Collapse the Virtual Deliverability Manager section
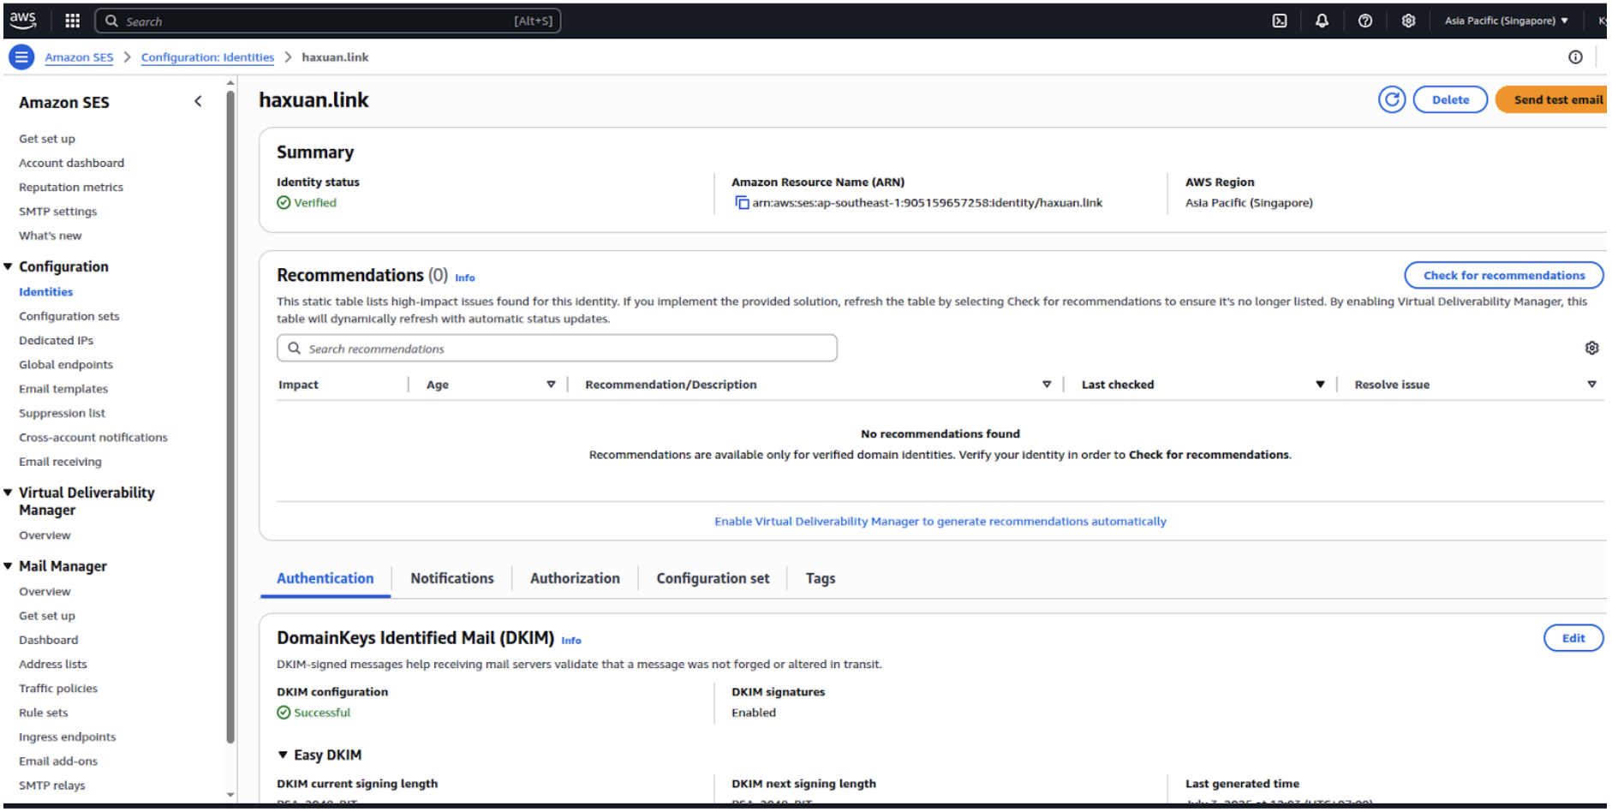 coord(9,493)
